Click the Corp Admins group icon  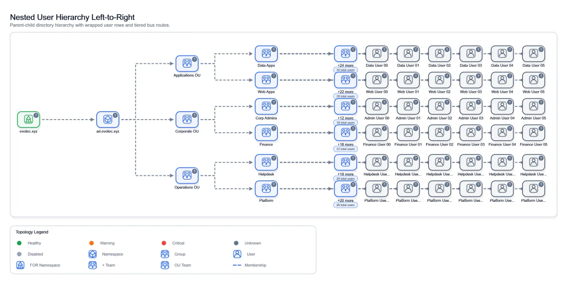tap(266, 106)
